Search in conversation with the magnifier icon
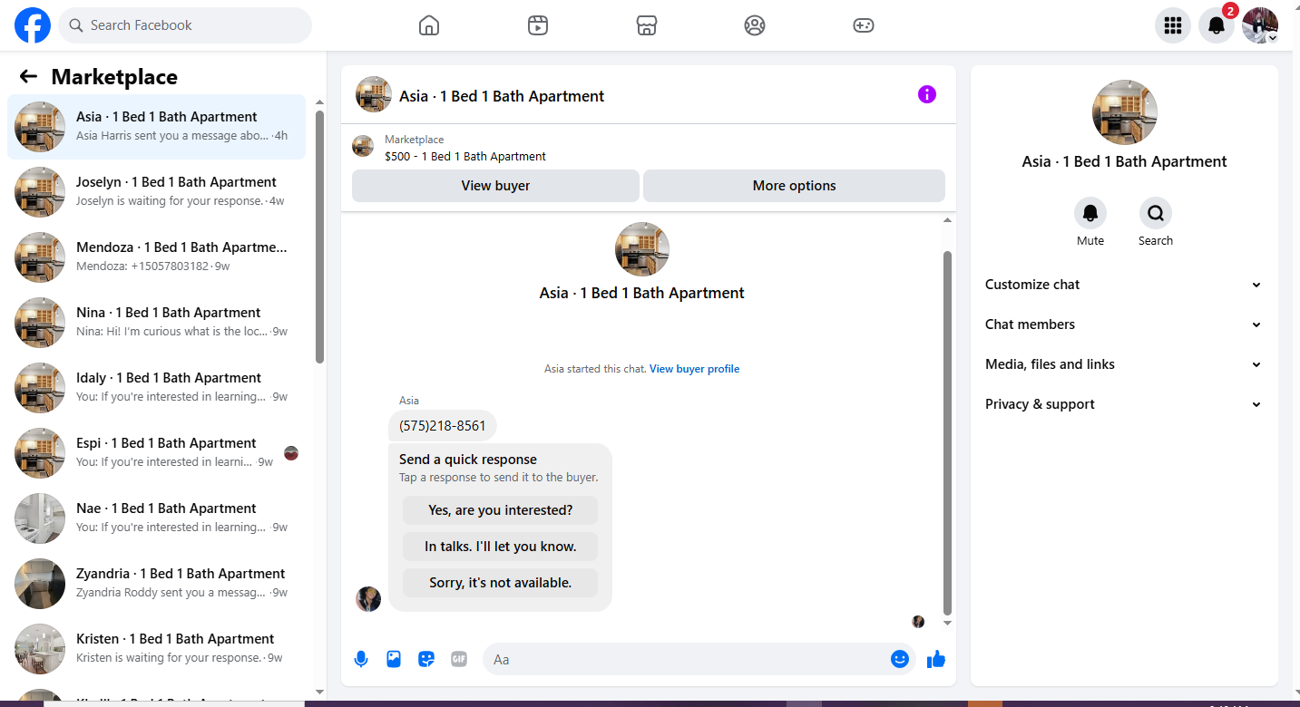The height and width of the screenshot is (707, 1300). pyautogui.click(x=1156, y=213)
